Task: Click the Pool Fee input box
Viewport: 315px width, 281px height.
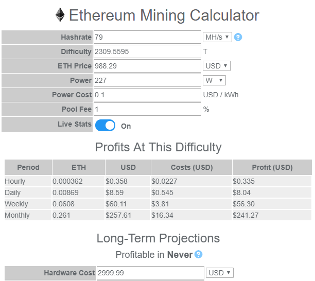Action: pyautogui.click(x=147, y=109)
